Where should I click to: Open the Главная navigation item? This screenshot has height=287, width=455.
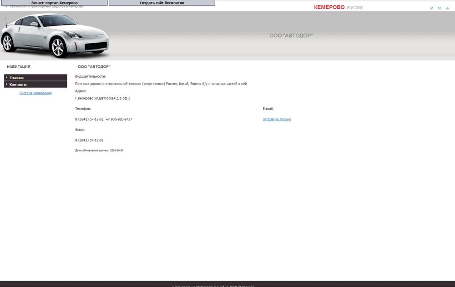(35, 77)
